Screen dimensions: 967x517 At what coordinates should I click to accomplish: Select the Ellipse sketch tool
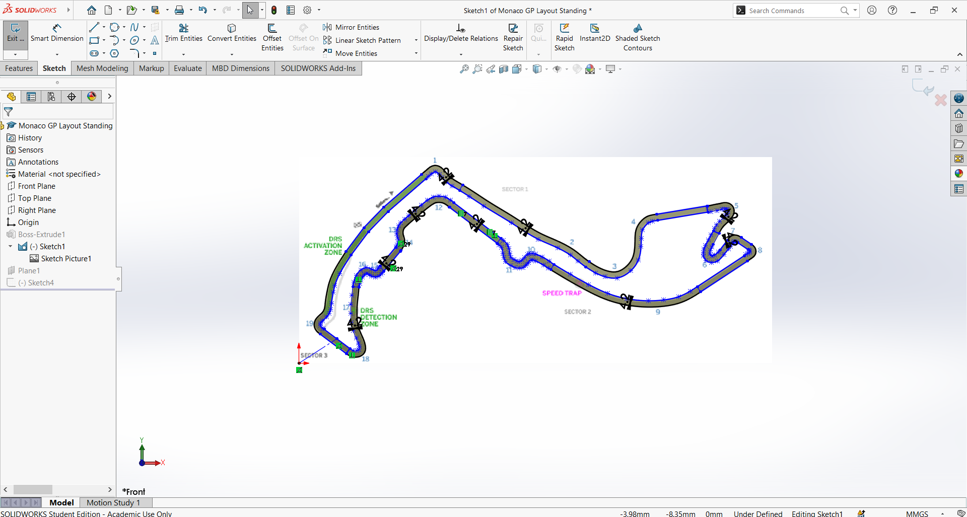tap(134, 40)
